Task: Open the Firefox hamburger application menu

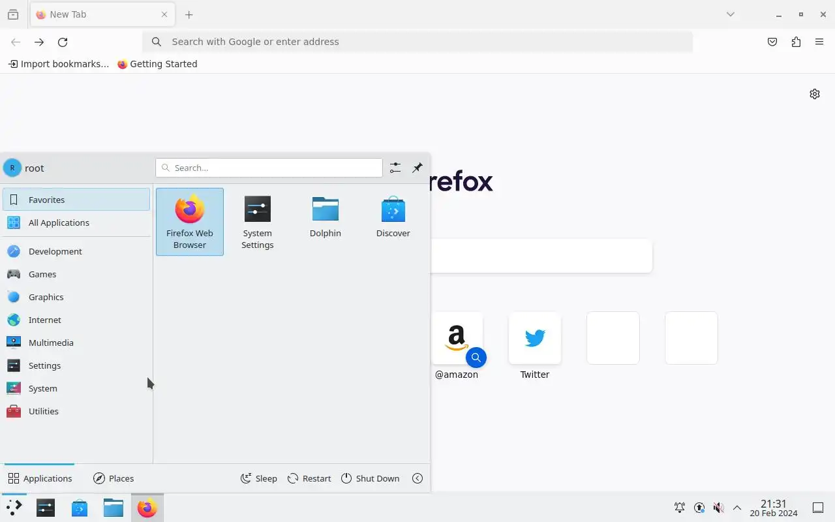Action: [x=819, y=42]
